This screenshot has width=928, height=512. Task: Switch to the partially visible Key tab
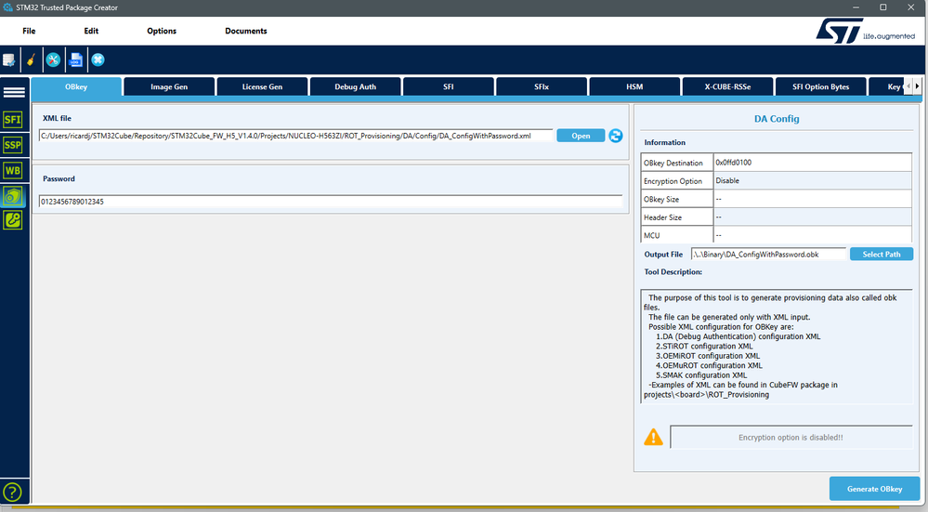[x=886, y=86]
